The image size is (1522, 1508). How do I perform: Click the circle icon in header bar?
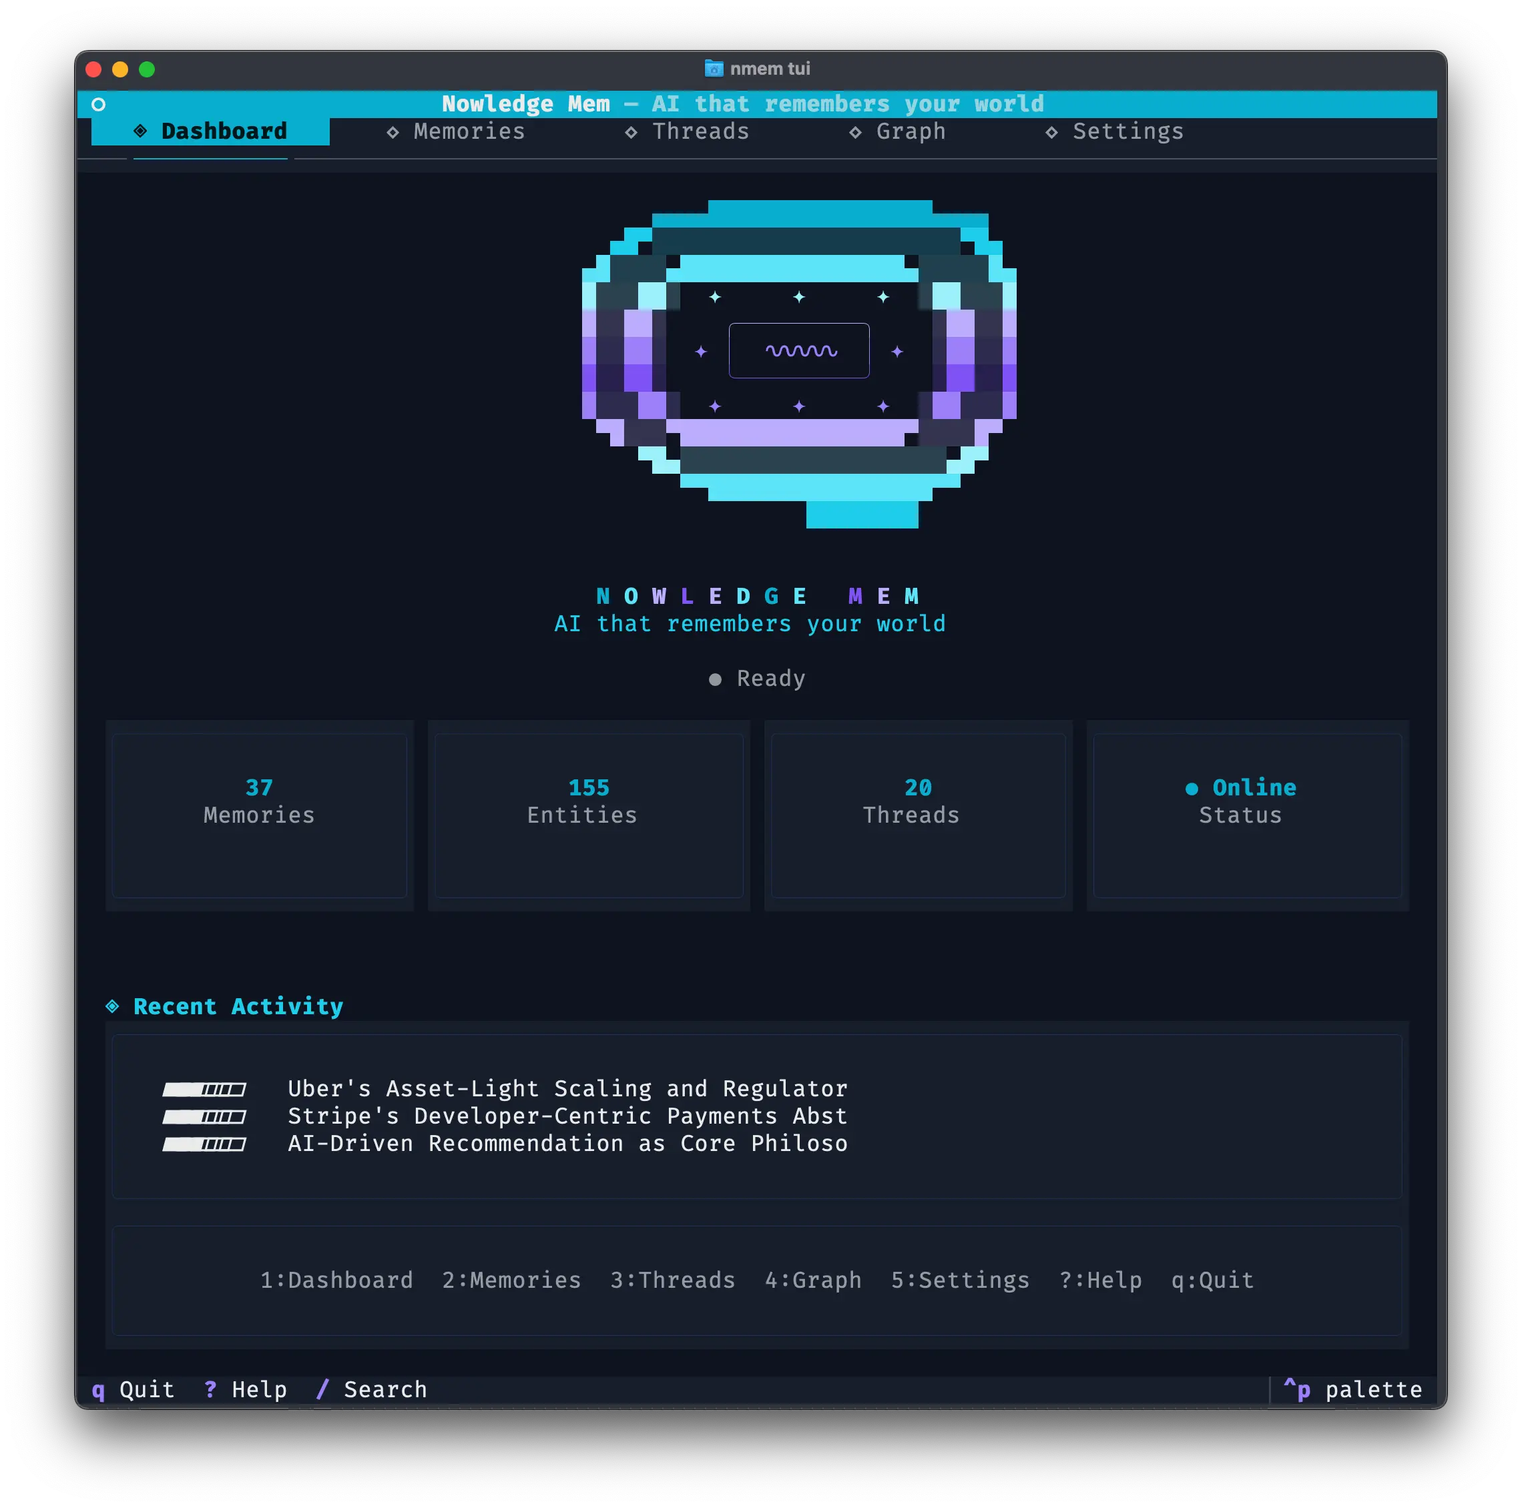point(99,104)
